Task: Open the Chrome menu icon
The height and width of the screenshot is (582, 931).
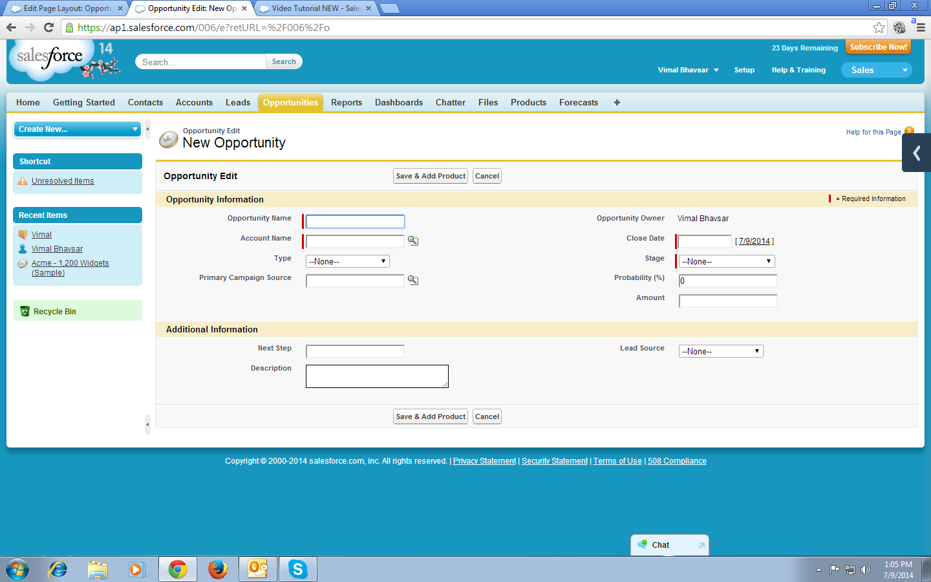Action: point(921,27)
